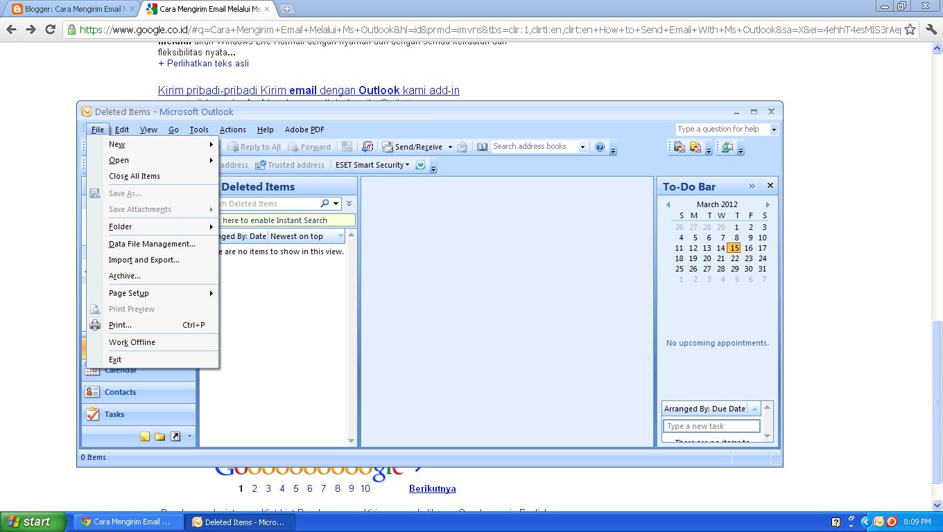Viewport: 943px width, 532px height.
Task: Click Archive in the File menu
Action: coord(153,276)
